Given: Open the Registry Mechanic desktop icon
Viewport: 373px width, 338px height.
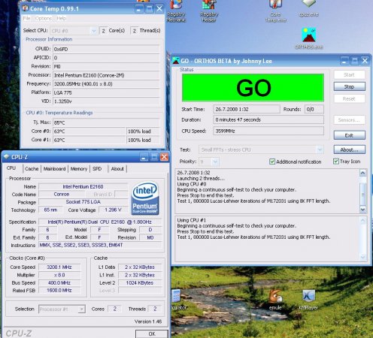Looking at the screenshot, I should (x=176, y=11).
